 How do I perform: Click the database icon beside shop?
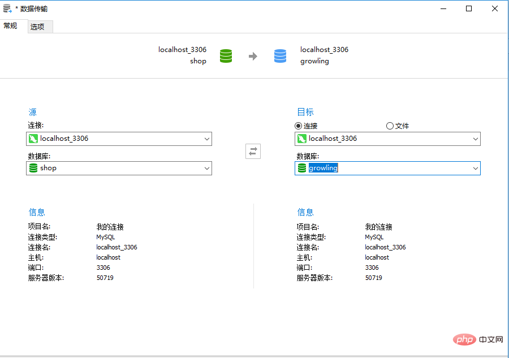[x=33, y=168]
